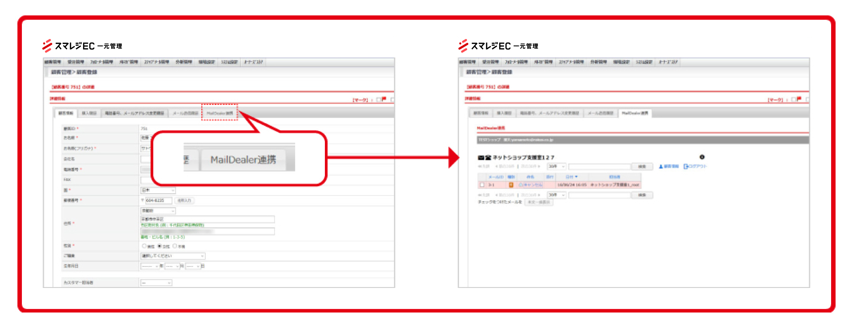The image size is (853, 328).
Task: Open the 分析管理 menu in the left screenshot
Action: tap(184, 62)
